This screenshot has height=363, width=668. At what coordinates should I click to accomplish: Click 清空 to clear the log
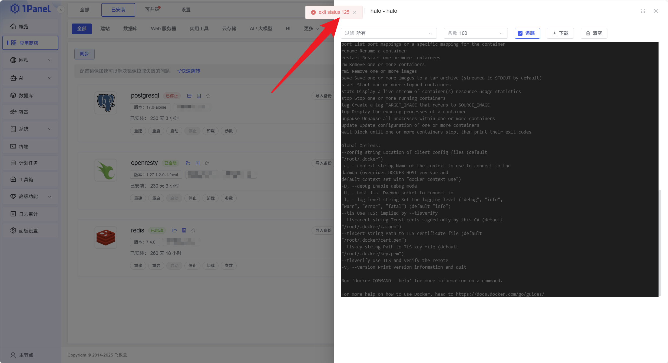click(594, 33)
